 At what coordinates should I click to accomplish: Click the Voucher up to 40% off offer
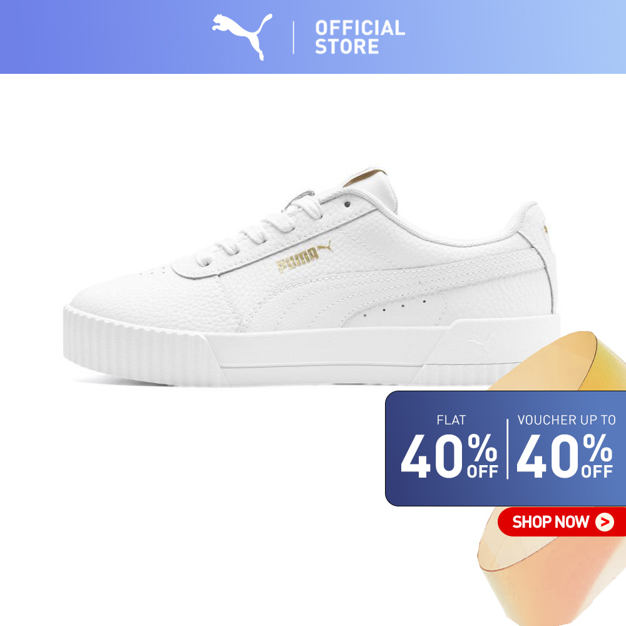pyautogui.click(x=565, y=447)
